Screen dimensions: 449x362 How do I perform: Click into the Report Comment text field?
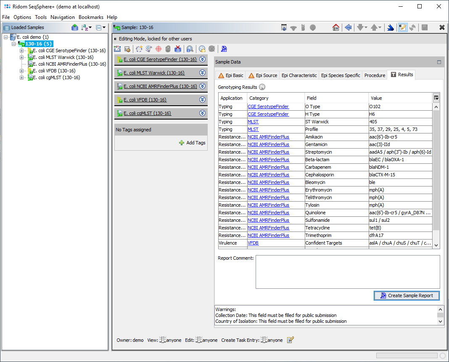[347, 271]
